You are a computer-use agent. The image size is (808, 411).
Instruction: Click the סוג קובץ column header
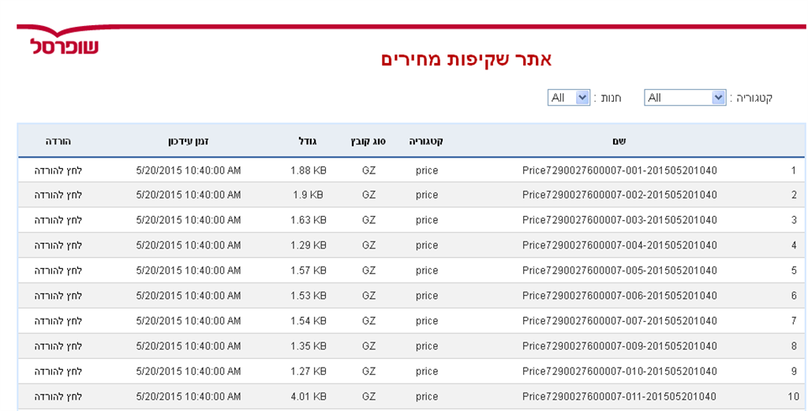point(368,141)
